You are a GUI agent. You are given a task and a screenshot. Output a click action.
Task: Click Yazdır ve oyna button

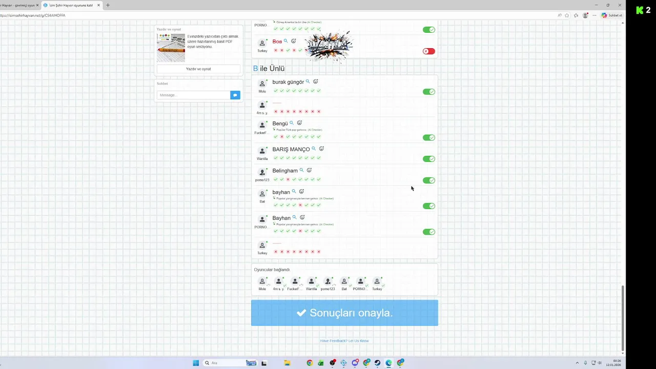click(x=198, y=69)
